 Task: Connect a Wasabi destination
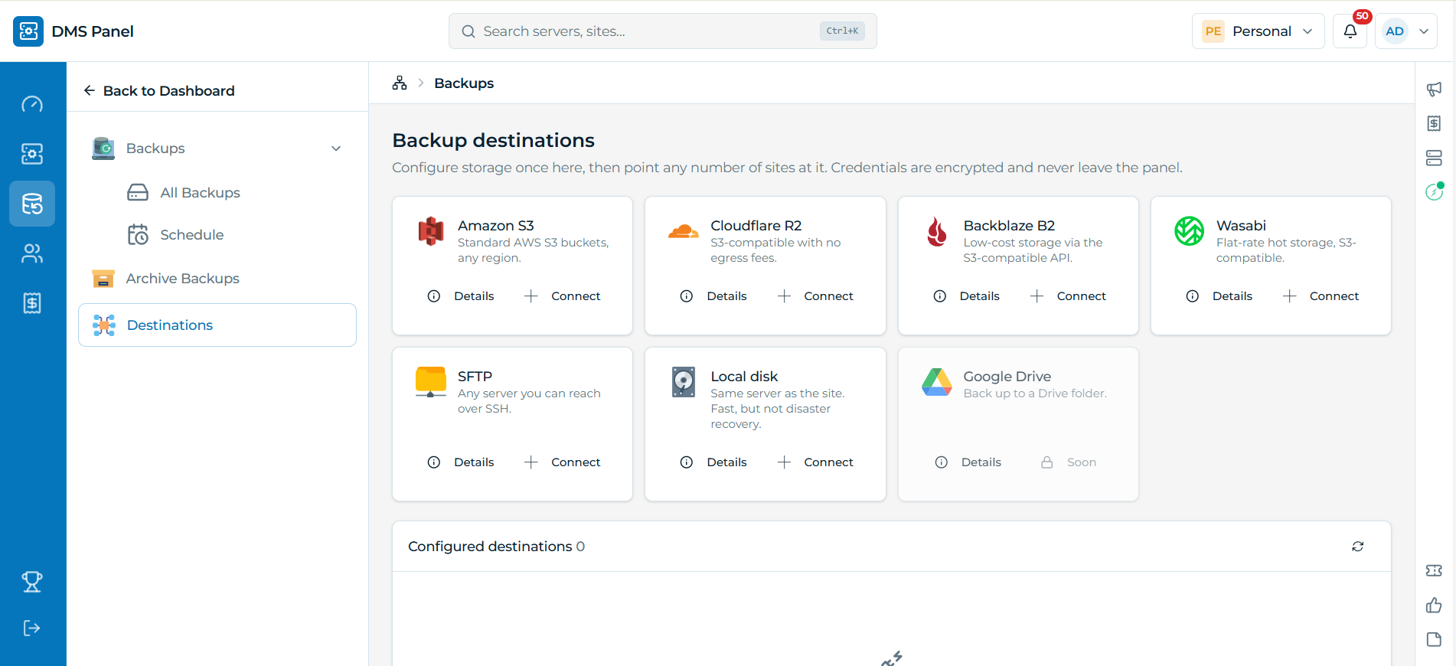[x=1321, y=296]
